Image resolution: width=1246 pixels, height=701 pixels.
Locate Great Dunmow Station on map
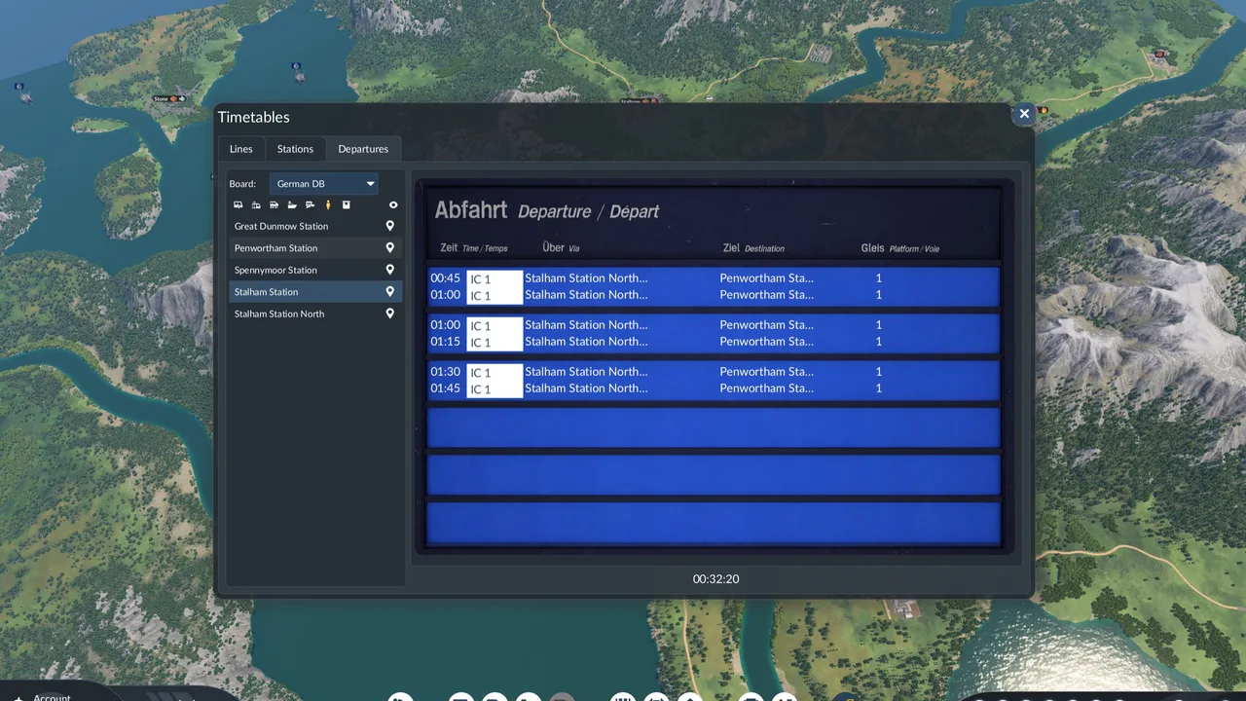(390, 226)
